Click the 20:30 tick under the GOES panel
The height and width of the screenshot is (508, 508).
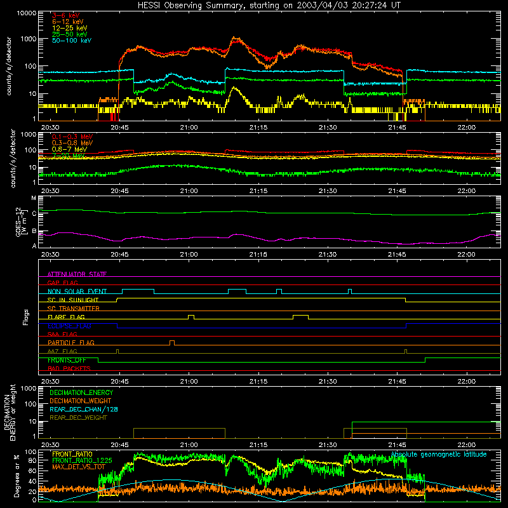(x=50, y=255)
